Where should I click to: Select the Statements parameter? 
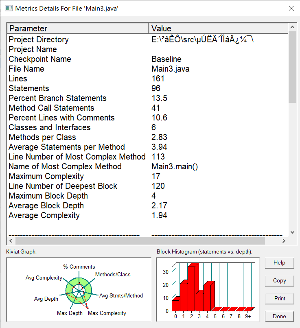[x=29, y=88]
